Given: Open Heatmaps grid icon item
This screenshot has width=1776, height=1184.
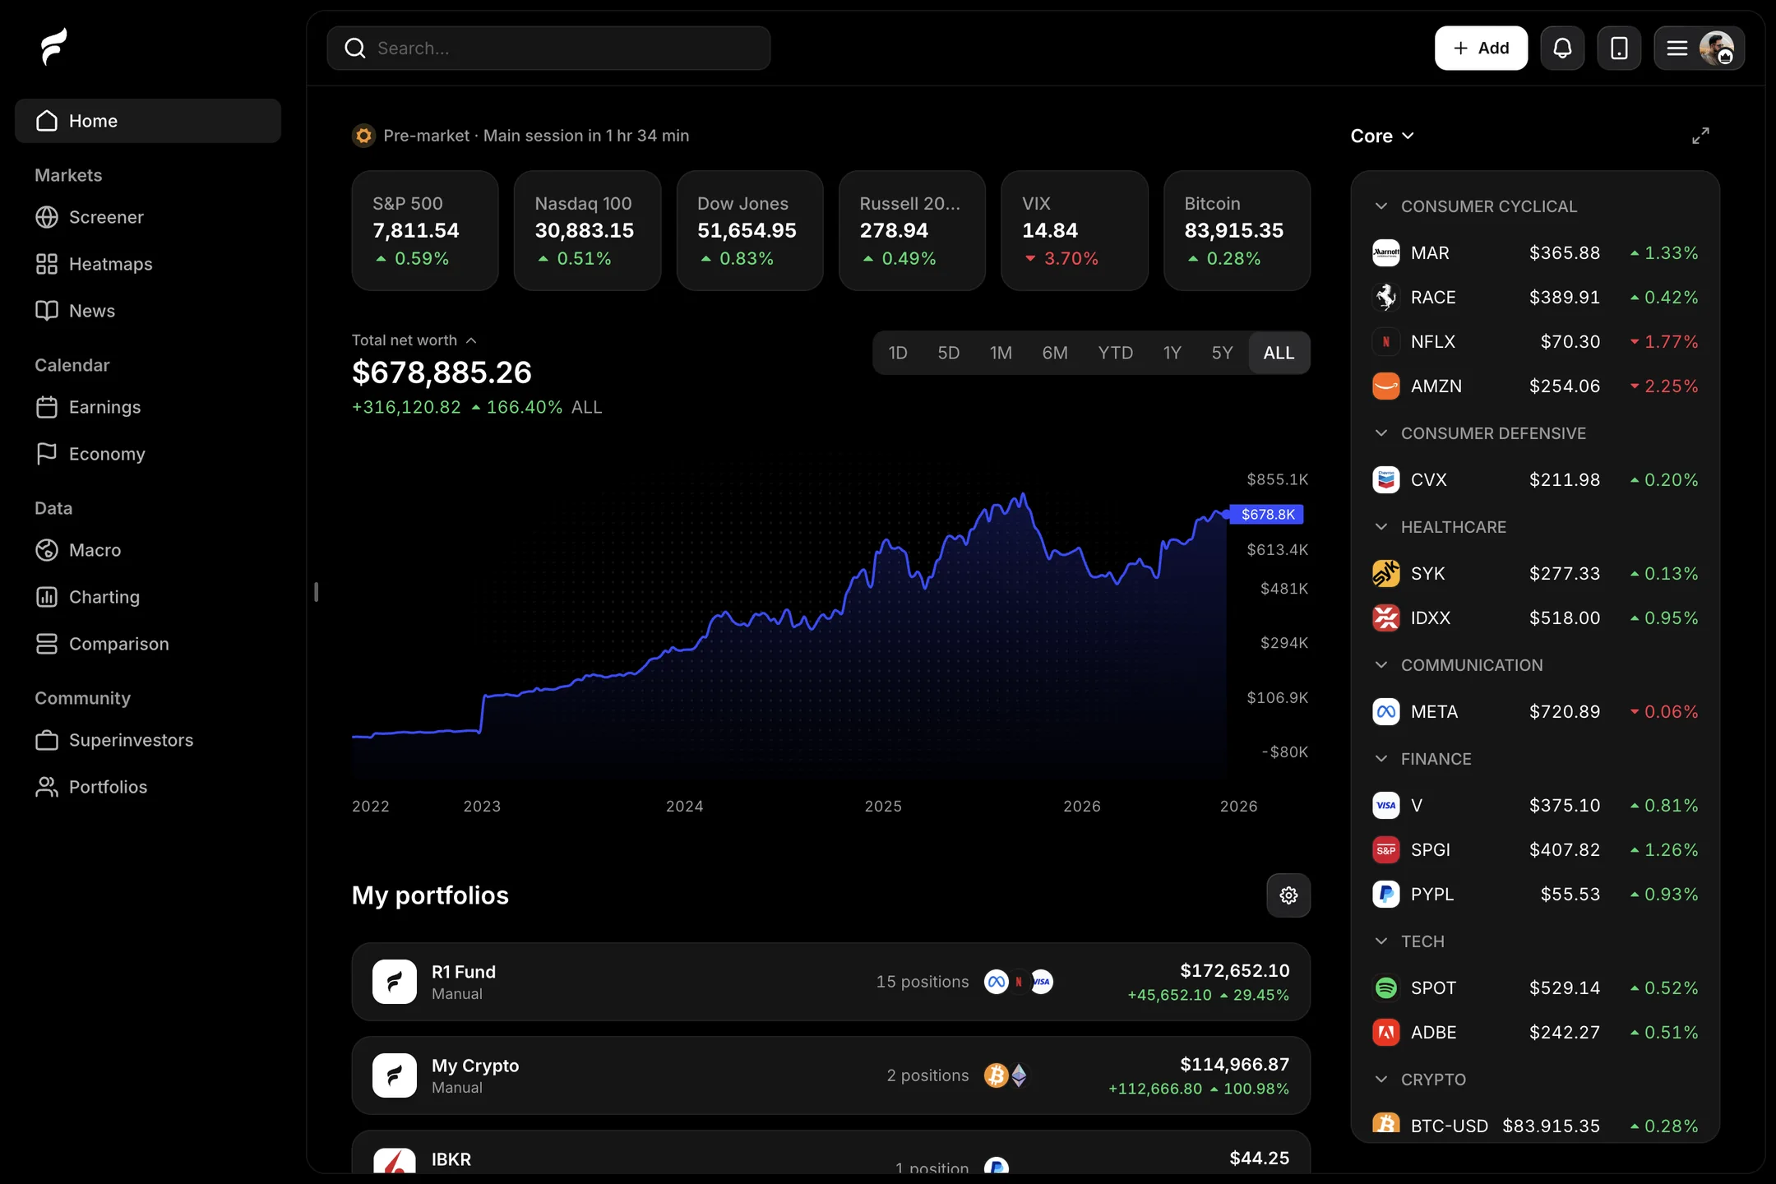Looking at the screenshot, I should click(47, 264).
